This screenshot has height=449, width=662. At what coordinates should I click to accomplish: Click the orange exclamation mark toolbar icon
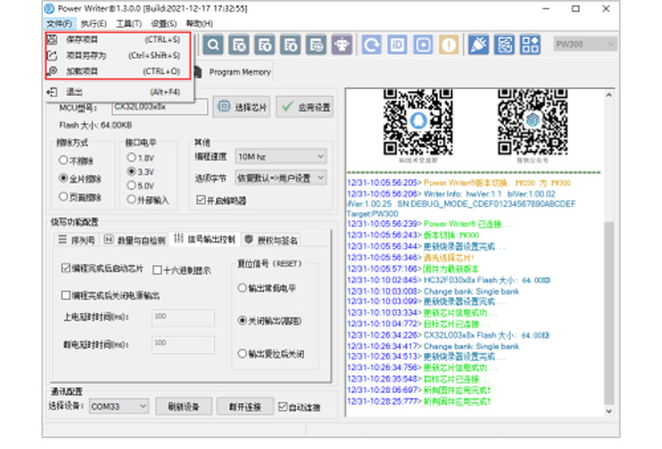pyautogui.click(x=449, y=45)
